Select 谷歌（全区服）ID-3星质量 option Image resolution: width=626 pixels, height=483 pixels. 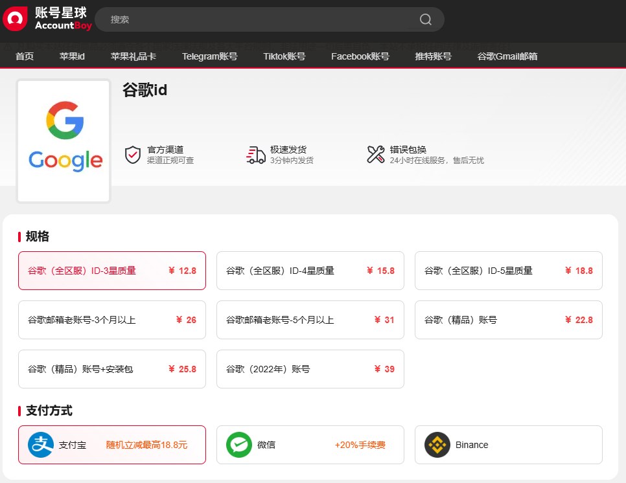[112, 271]
